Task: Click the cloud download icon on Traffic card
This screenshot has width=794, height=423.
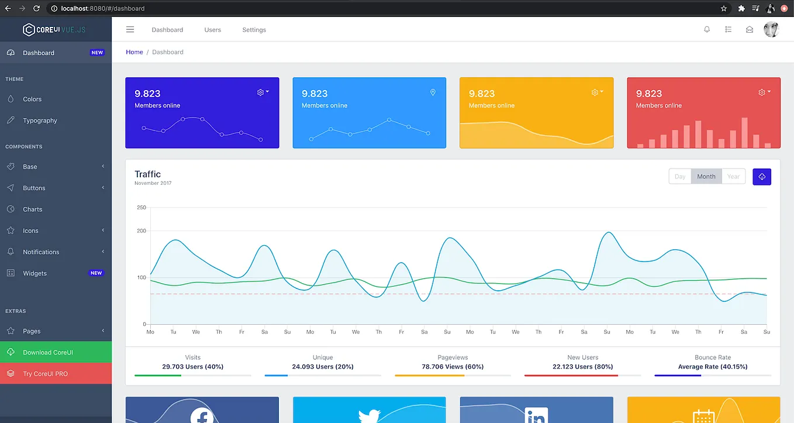Action: (761, 176)
